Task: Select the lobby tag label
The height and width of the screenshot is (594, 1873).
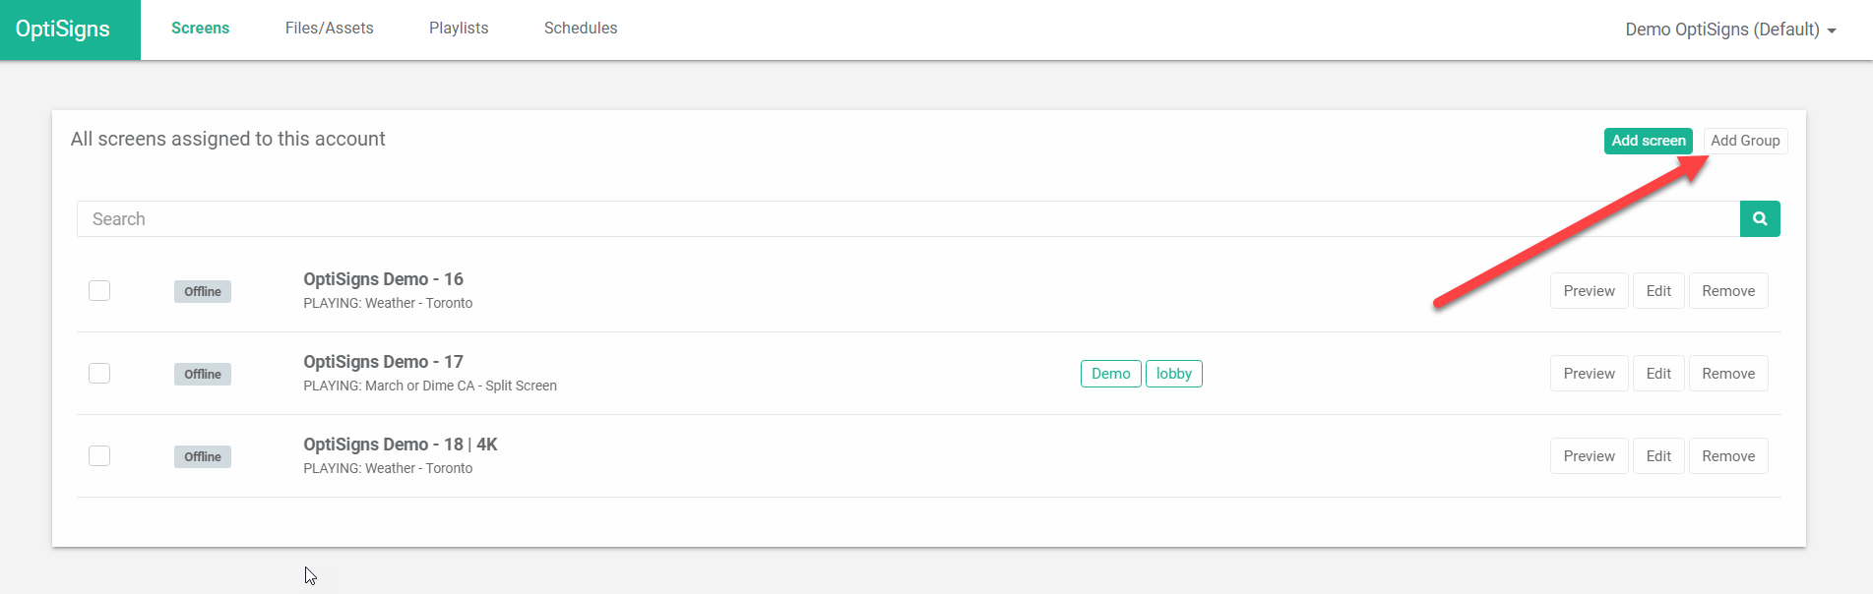Action: (x=1173, y=374)
